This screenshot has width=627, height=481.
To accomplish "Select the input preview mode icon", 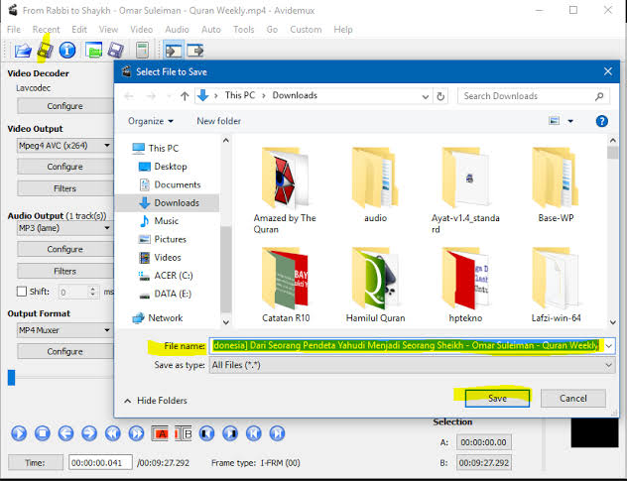I will (174, 51).
